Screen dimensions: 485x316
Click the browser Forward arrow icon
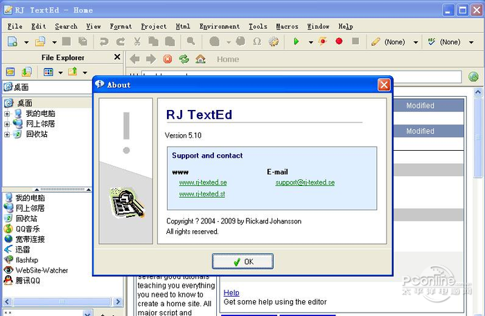(x=151, y=59)
